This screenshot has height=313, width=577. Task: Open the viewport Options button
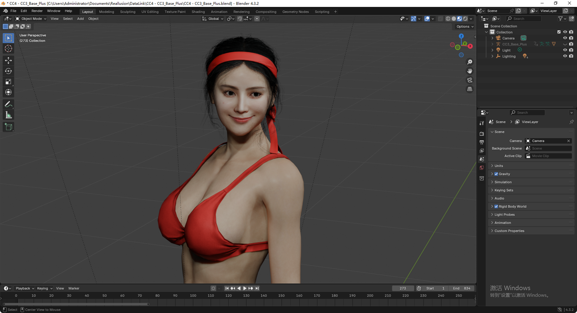(x=465, y=27)
